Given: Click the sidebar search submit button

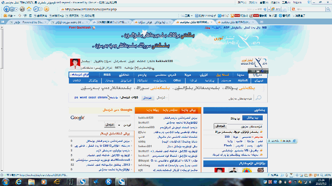Looking at the screenshot, I should click(x=220, y=126).
